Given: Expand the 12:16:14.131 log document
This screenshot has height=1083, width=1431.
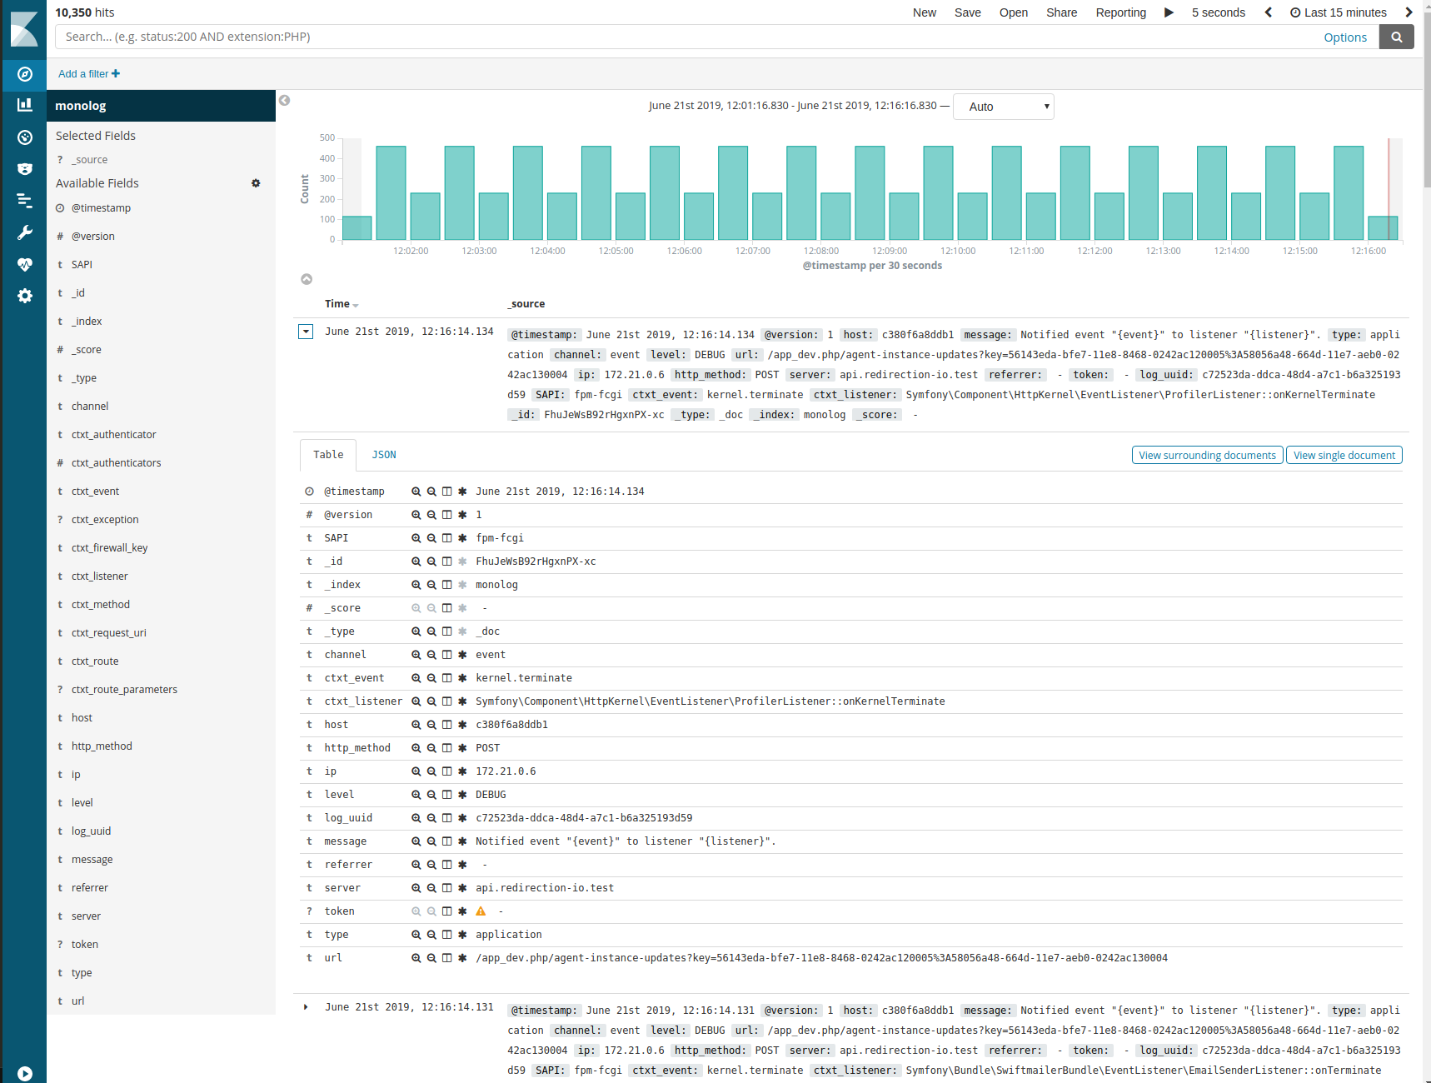Looking at the screenshot, I should tap(306, 1007).
